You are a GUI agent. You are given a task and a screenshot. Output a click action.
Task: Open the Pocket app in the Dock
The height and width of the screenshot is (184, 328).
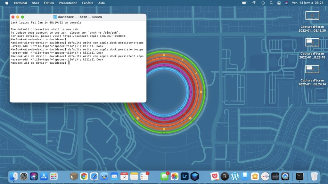point(214,176)
